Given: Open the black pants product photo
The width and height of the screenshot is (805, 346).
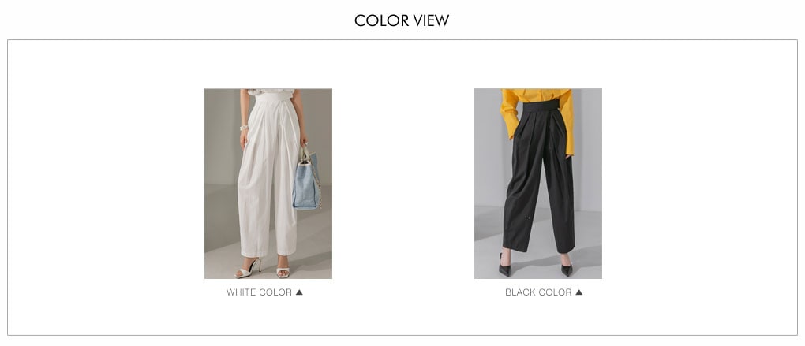Looking at the screenshot, I should [x=538, y=184].
